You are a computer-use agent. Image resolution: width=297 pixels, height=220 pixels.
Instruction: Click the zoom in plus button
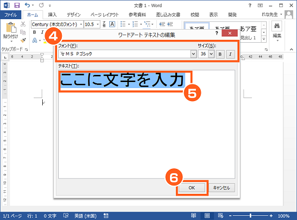click(x=271, y=216)
